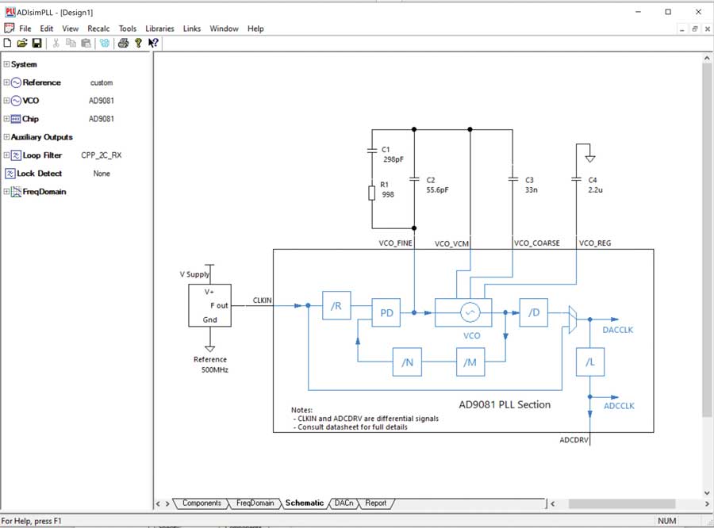This screenshot has width=714, height=528.
Task: Click the Chip icon in the tree
Action: pos(16,119)
